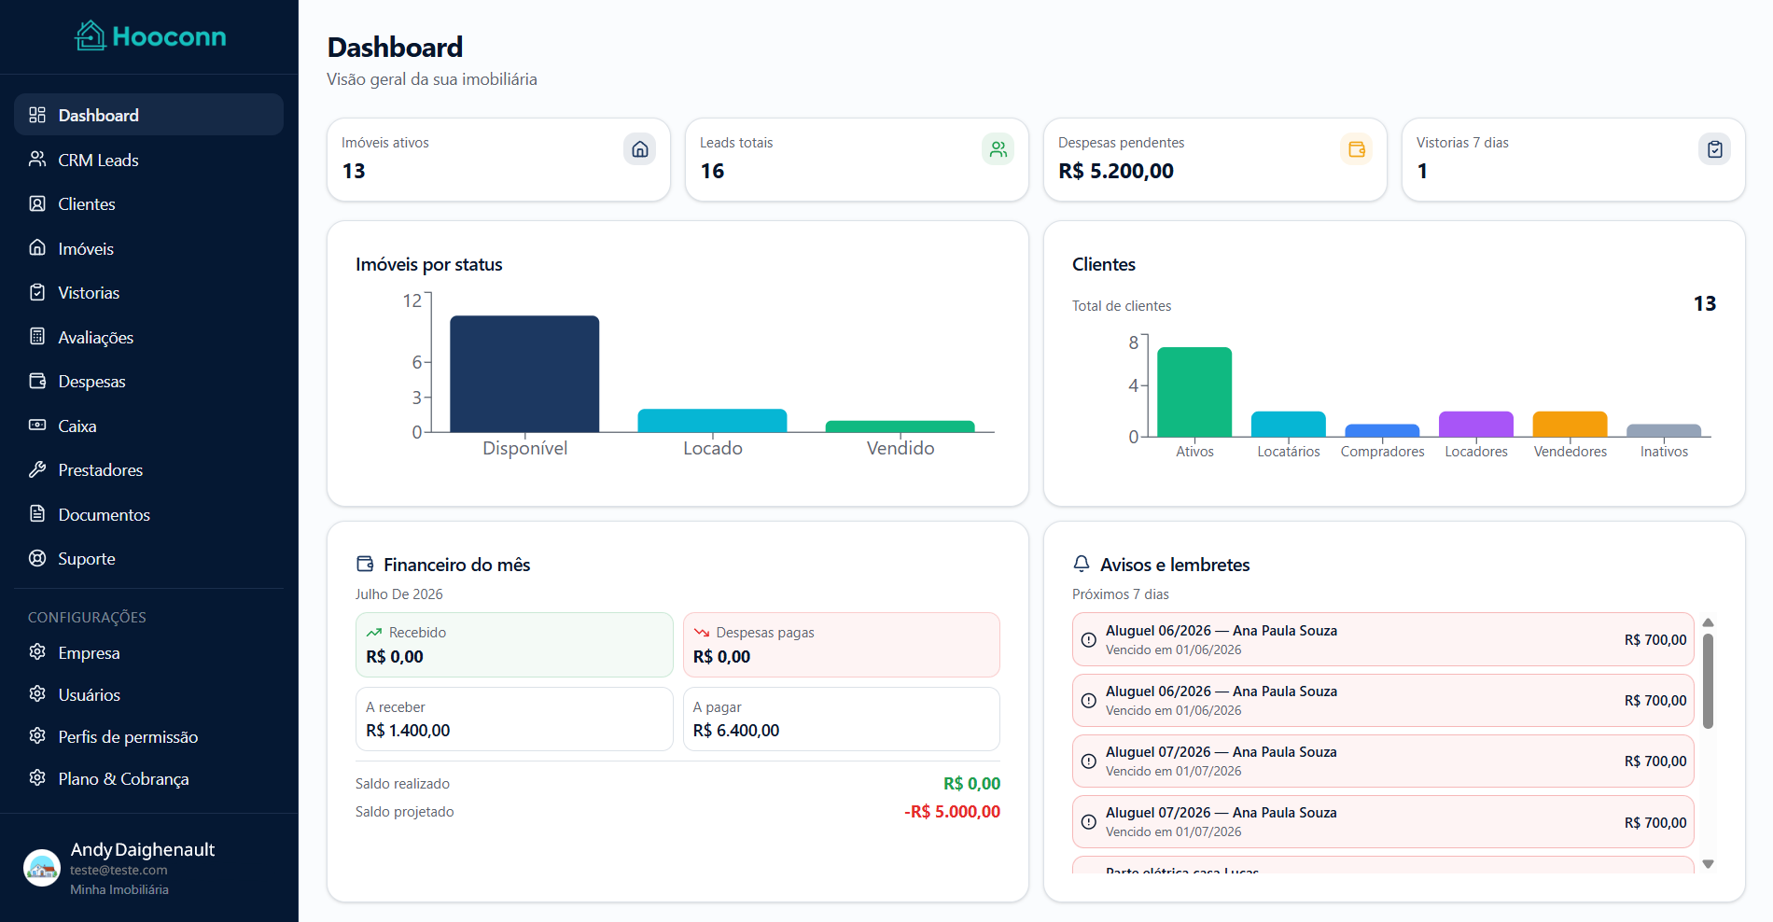Click the cyan Locado bar
Image resolution: width=1773 pixels, height=922 pixels.
coord(712,421)
